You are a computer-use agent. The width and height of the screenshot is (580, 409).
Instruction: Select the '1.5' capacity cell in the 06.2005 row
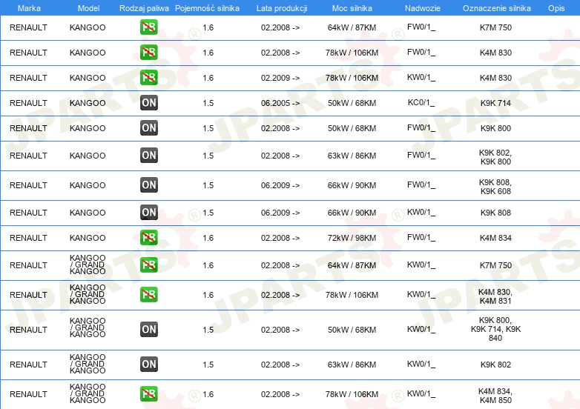[x=208, y=103]
